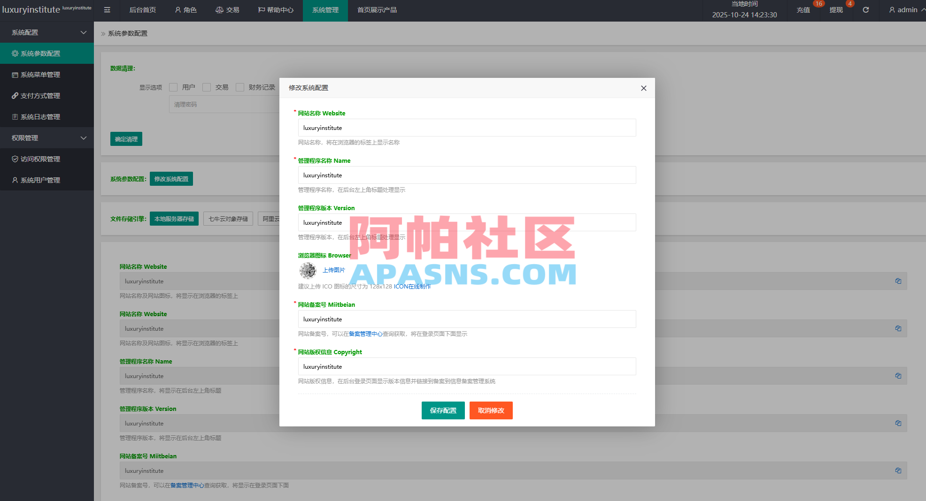Screen dimensions: 926x501
Task: Click the sidebar collapse hamburger icon
Action: coord(107,9)
